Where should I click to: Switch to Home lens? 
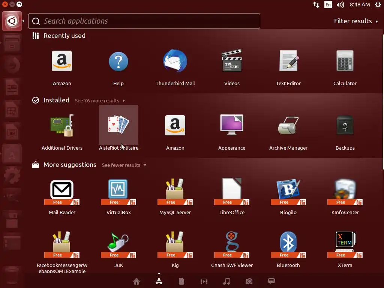136,281
